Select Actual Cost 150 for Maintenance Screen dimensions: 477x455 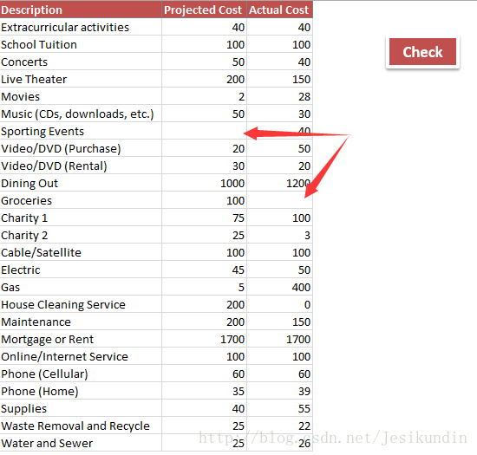tap(279, 322)
